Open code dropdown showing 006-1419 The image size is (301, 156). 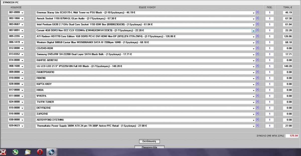(16, 42)
